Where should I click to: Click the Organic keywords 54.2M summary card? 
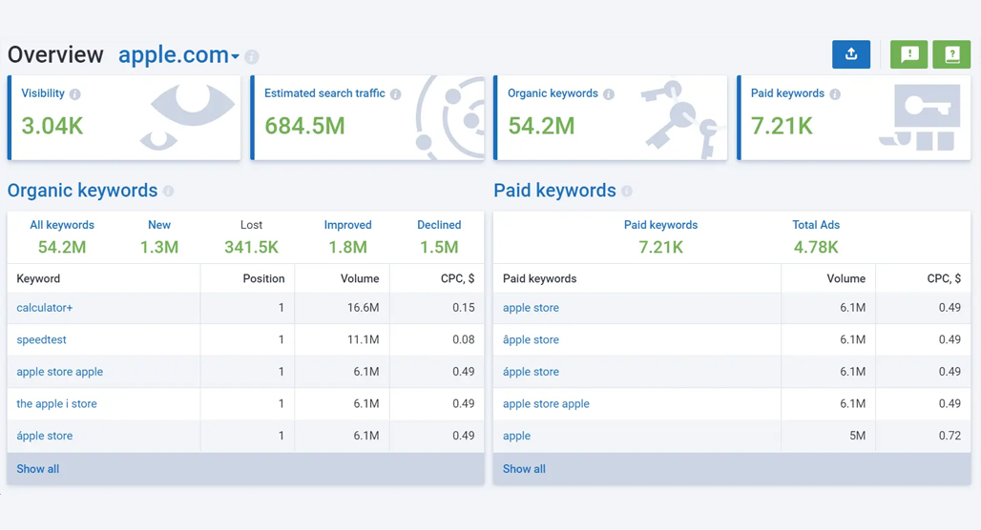point(610,117)
